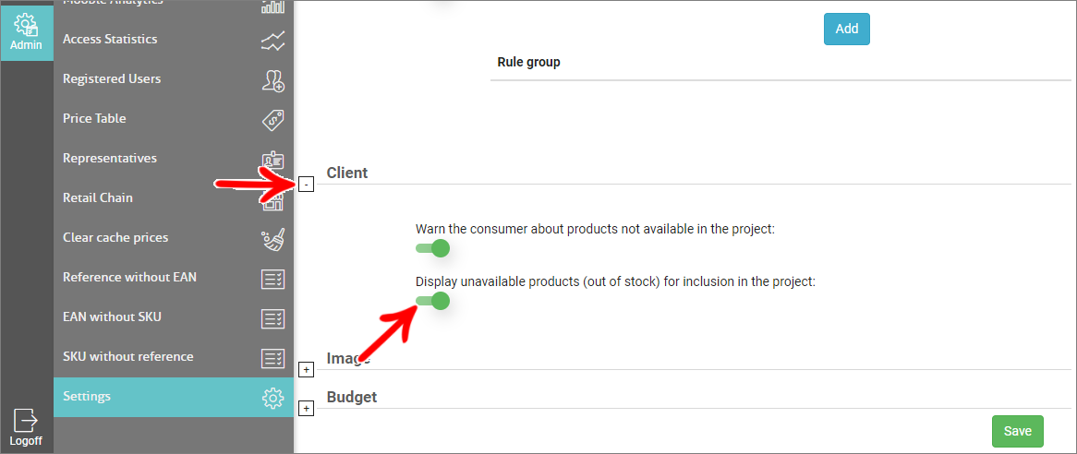Image resolution: width=1077 pixels, height=454 pixels.
Task: Click the EAN without SKU list icon
Action: (x=272, y=318)
